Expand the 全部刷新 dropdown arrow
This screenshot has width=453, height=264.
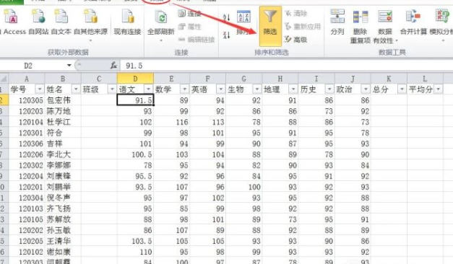tap(161, 40)
